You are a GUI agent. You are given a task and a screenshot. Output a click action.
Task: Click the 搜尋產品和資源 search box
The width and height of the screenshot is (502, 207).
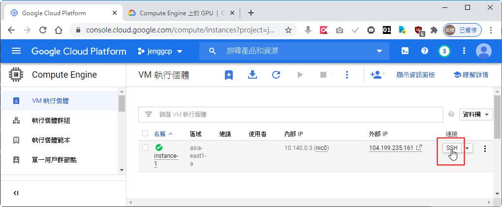294,51
